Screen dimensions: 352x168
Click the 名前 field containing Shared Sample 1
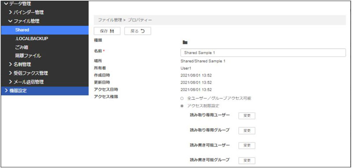click(263, 52)
